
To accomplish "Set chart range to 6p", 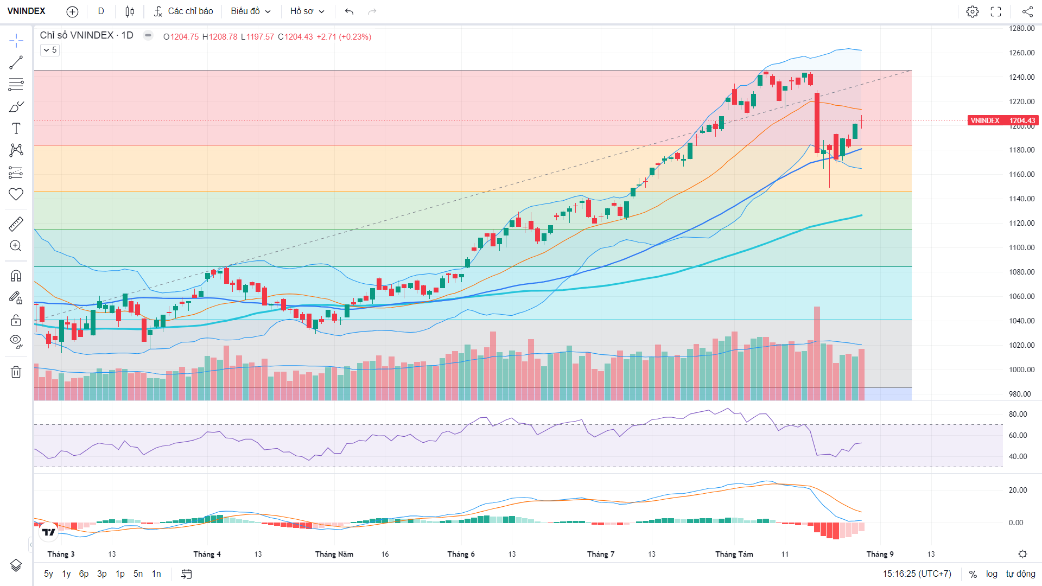I will point(84,574).
